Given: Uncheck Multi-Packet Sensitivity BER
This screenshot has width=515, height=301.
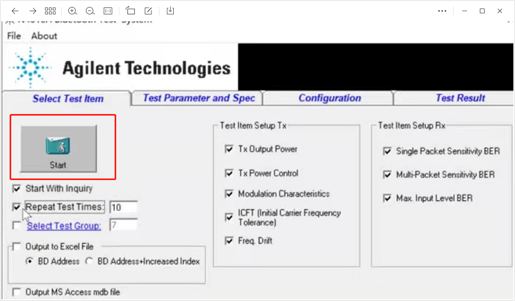Looking at the screenshot, I should click(x=387, y=174).
